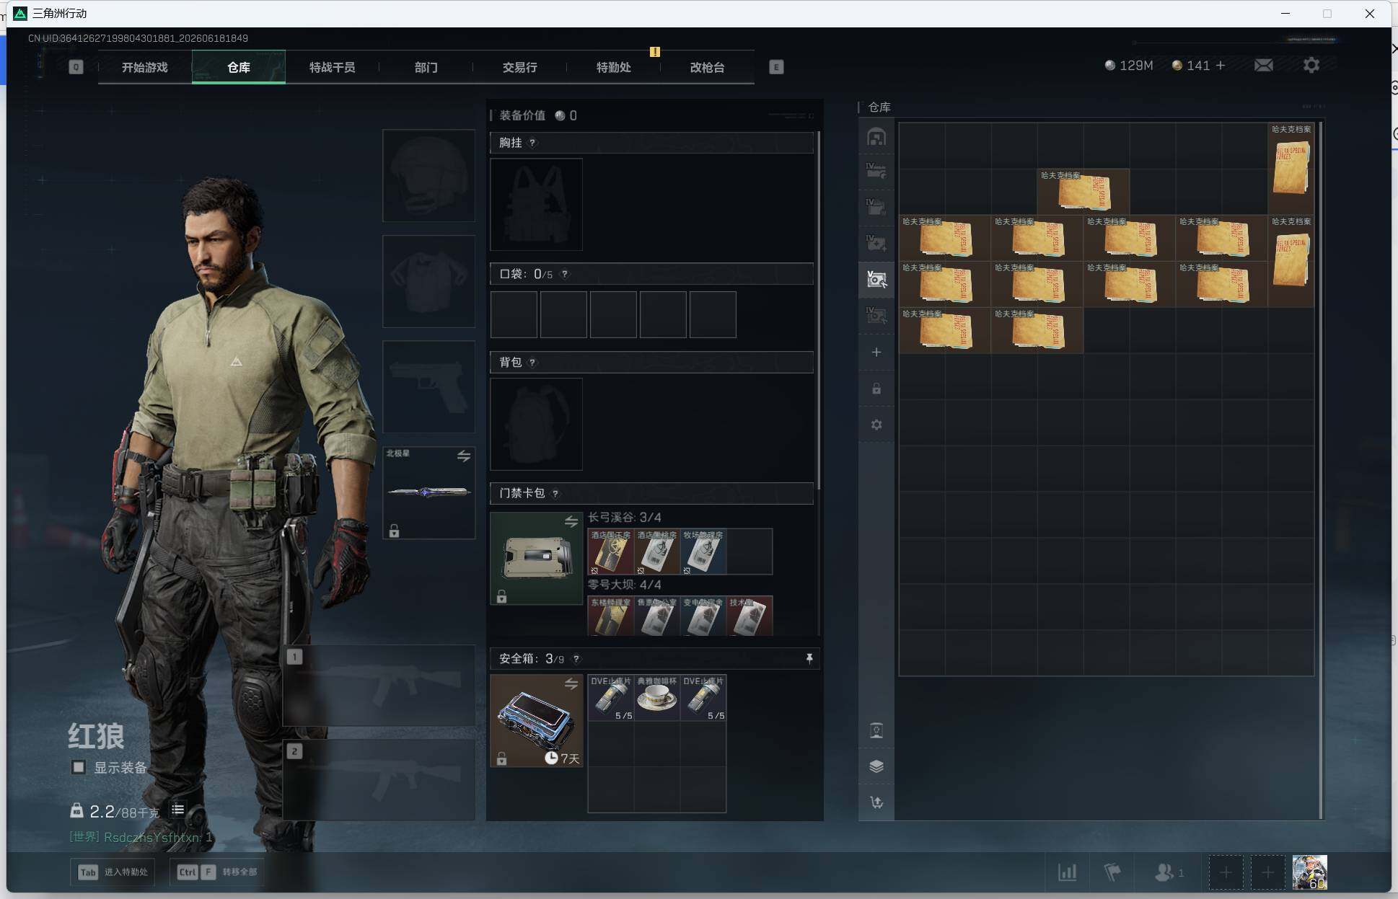Select the 典雅咖啡杯 item
The height and width of the screenshot is (899, 1398).
click(x=657, y=698)
